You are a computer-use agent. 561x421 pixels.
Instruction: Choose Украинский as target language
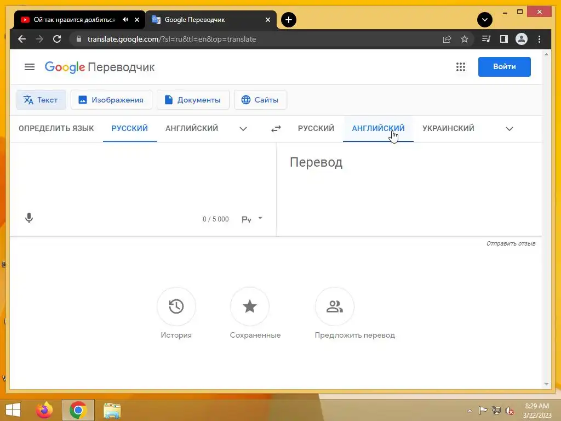pyautogui.click(x=448, y=128)
